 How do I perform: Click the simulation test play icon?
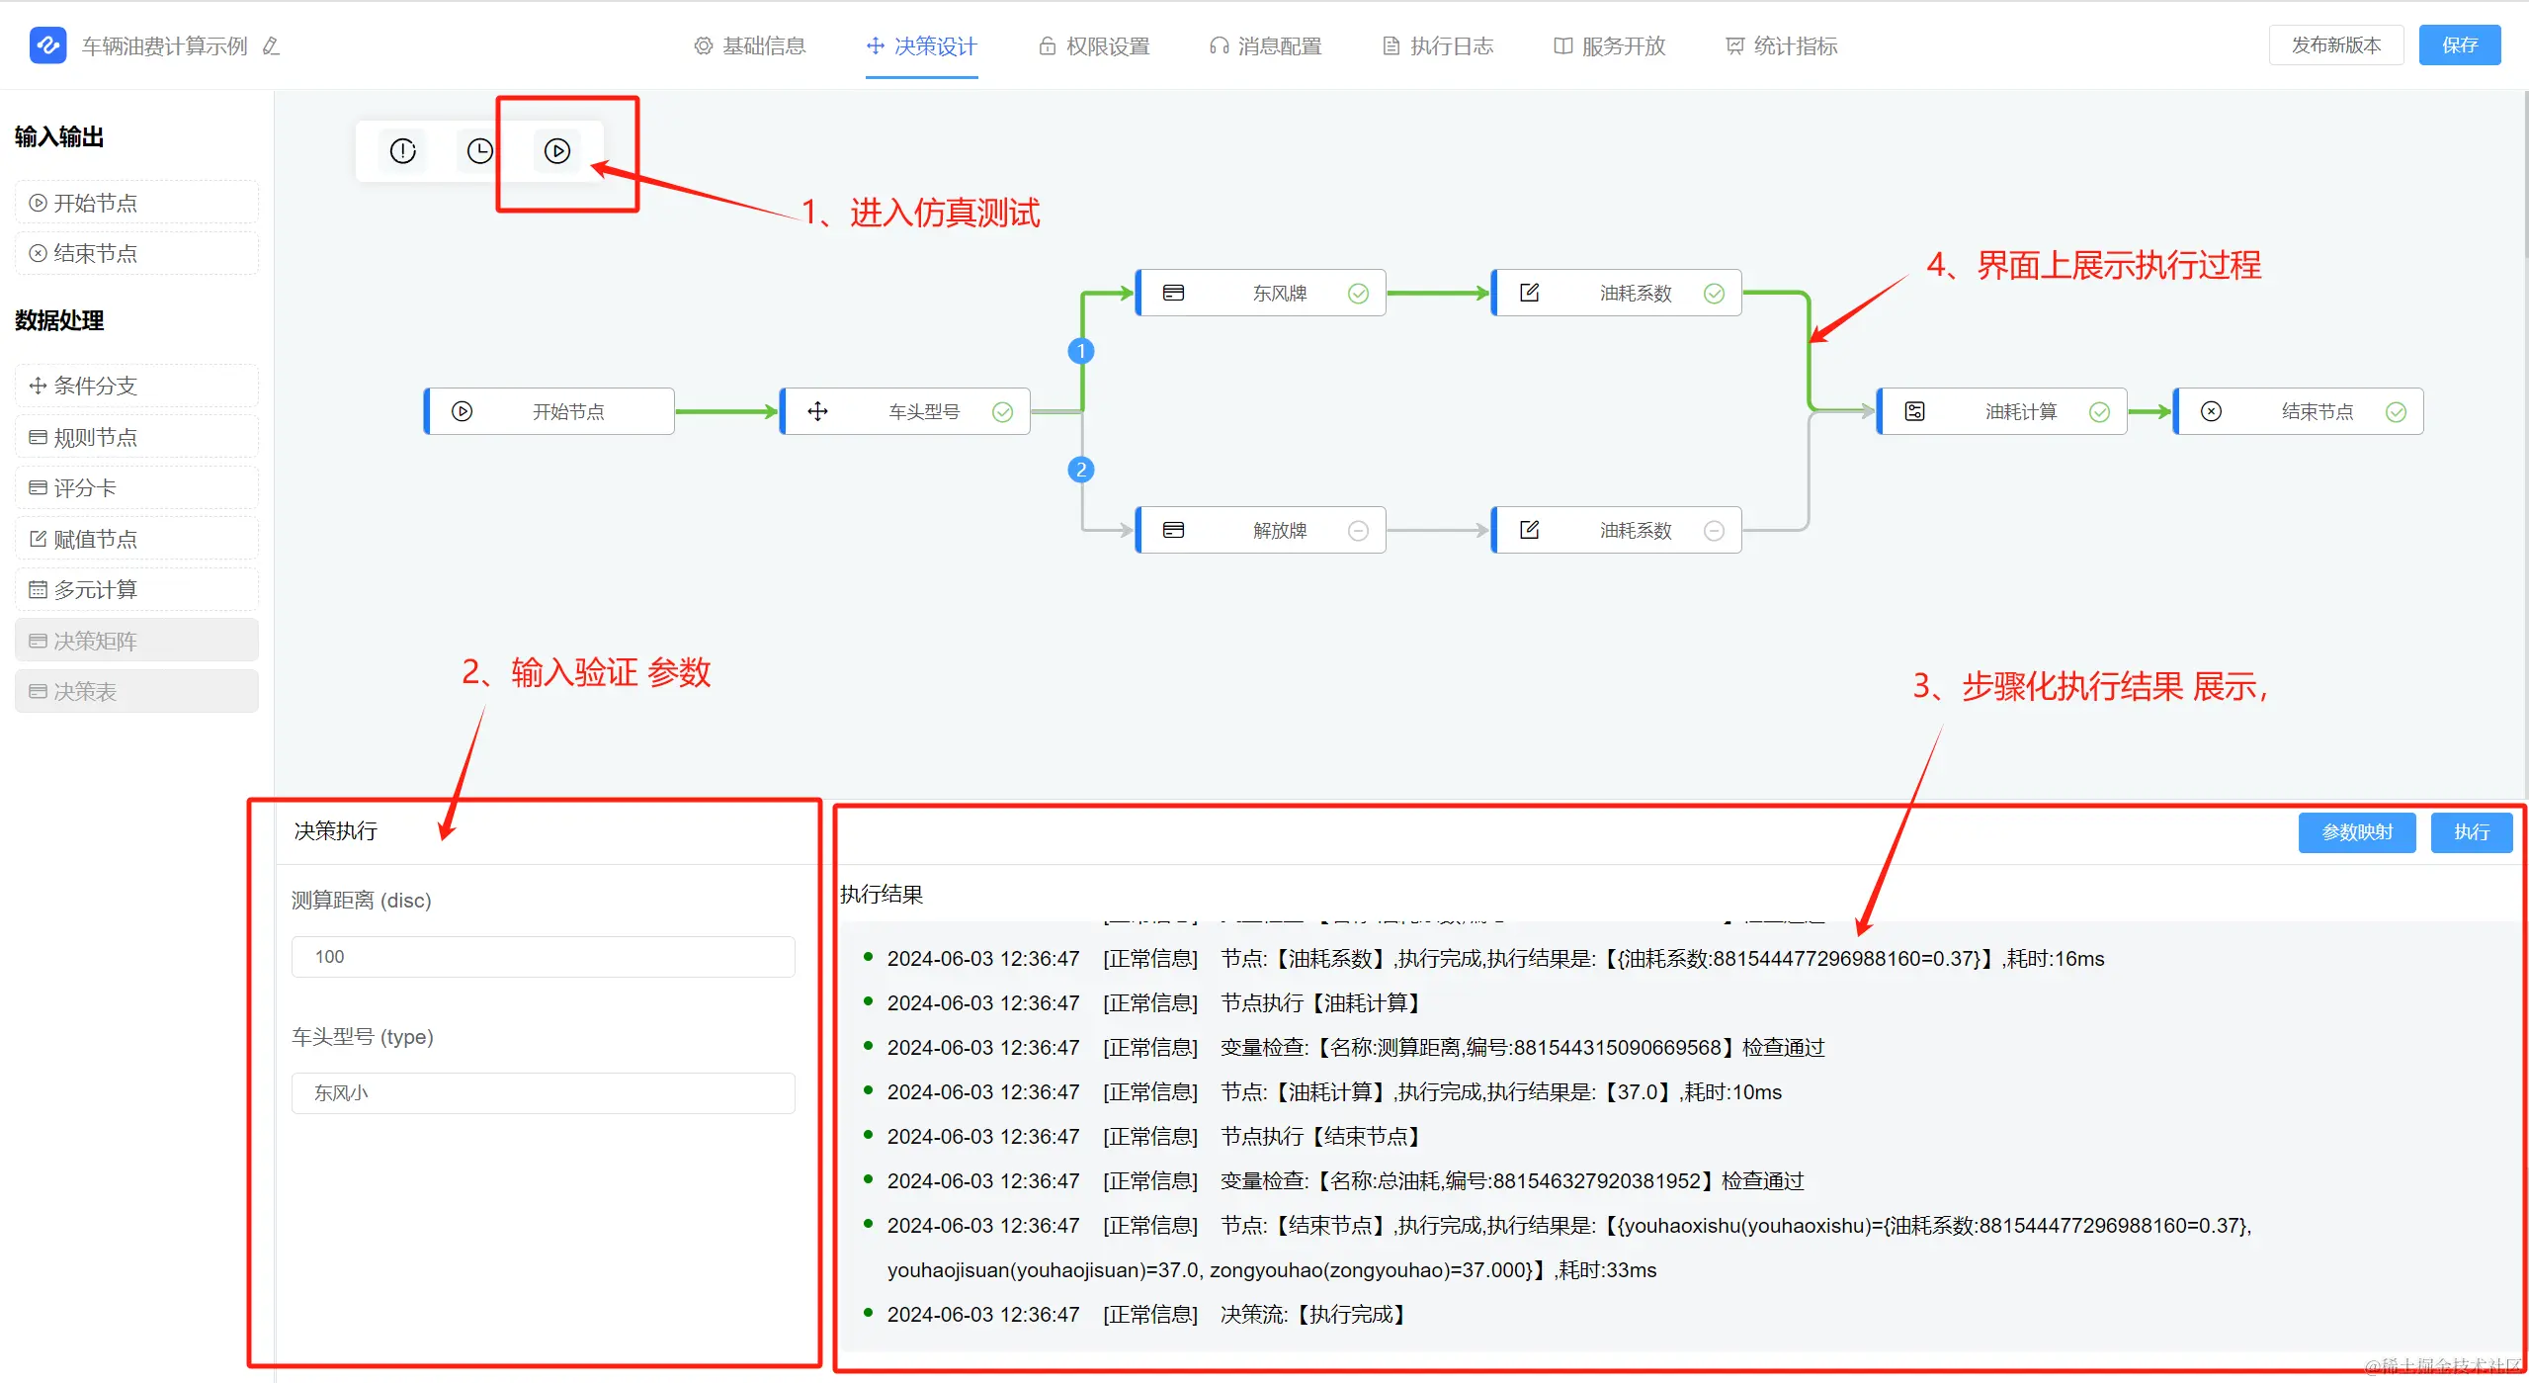(557, 151)
